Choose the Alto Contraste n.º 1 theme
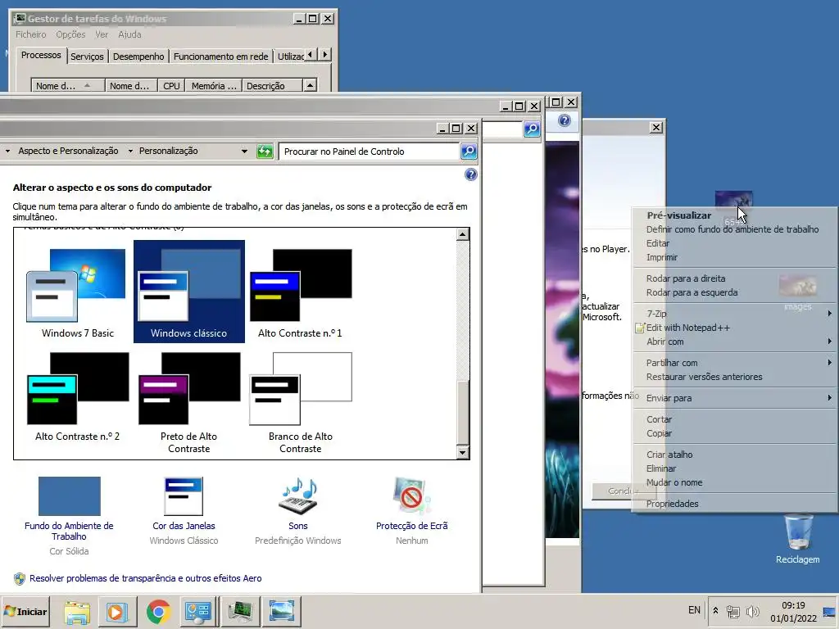This screenshot has height=629, width=839. pos(300,292)
